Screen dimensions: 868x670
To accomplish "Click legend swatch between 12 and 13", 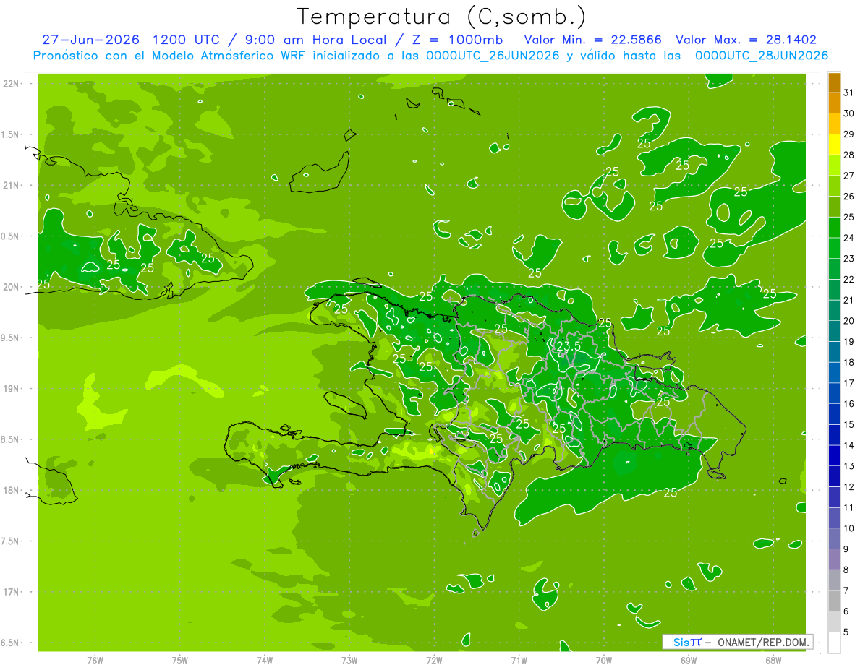I will pyautogui.click(x=834, y=476).
